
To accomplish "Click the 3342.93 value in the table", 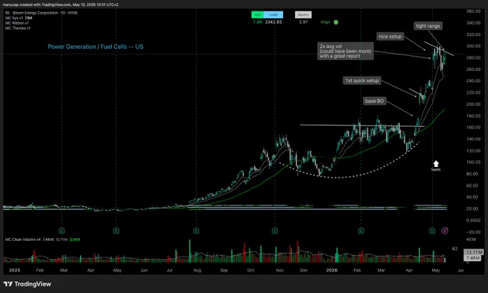I will pyautogui.click(x=273, y=22).
